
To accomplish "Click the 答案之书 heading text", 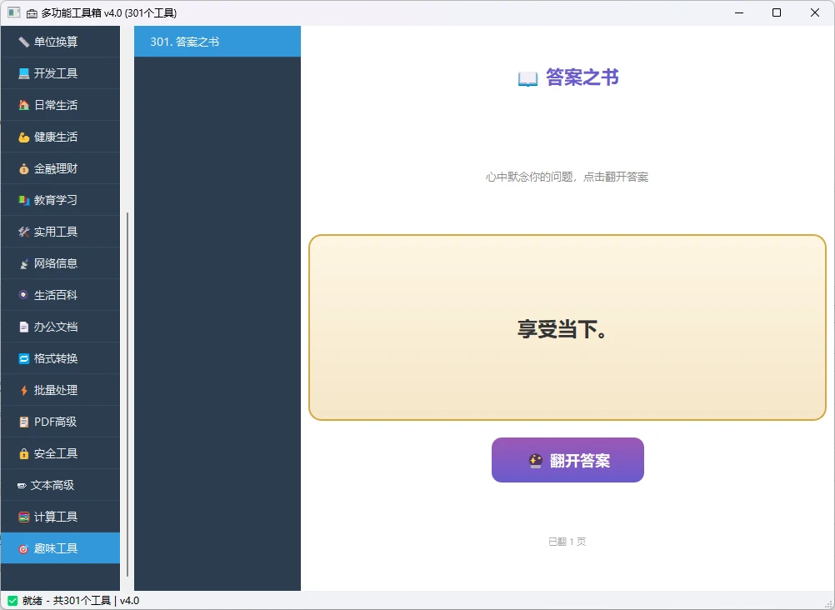I will tap(582, 77).
